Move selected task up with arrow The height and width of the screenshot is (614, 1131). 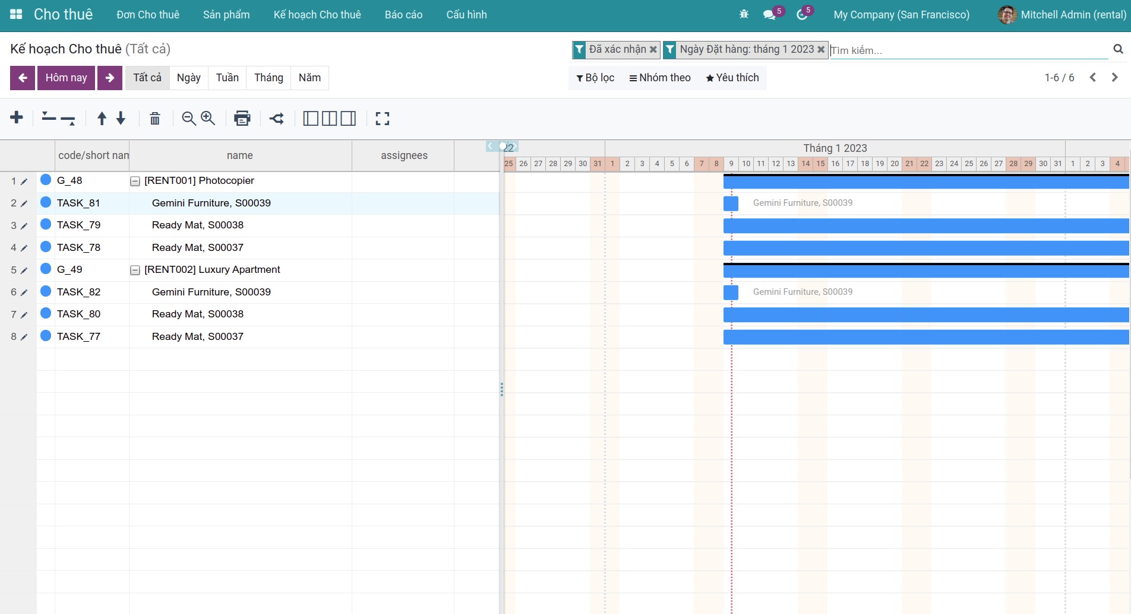[x=102, y=119]
